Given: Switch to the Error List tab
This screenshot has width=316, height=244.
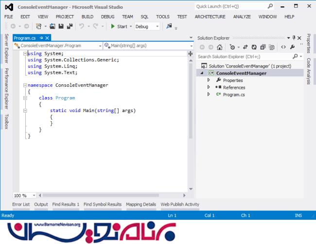Looking at the screenshot, I should click(21, 204).
